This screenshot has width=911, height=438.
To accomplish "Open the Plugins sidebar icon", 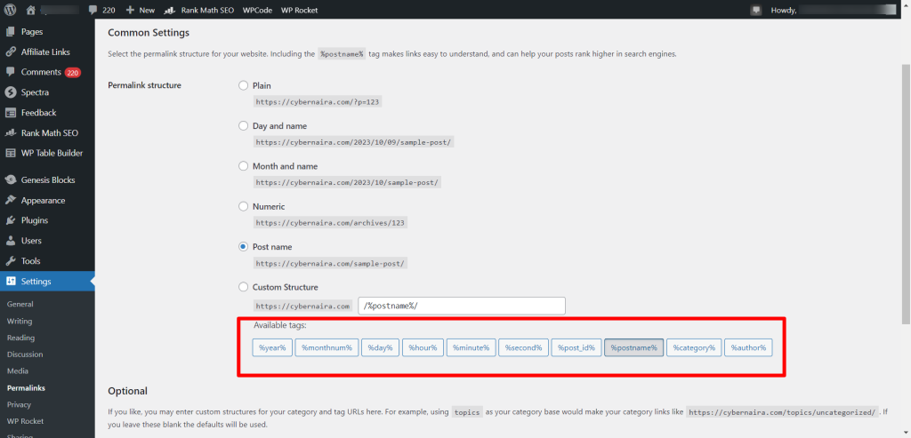I will coord(11,220).
